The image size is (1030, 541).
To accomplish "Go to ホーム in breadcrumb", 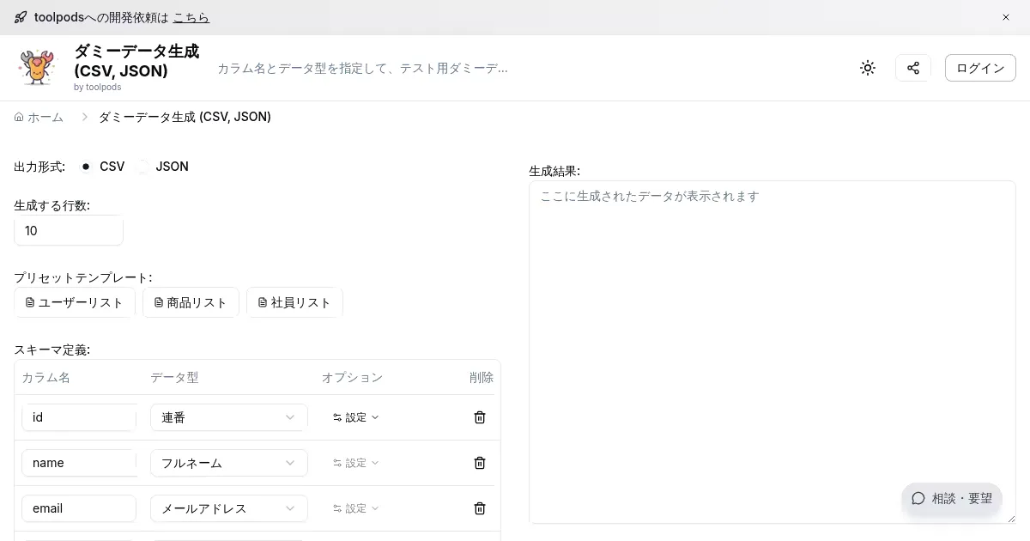I will pos(39,117).
